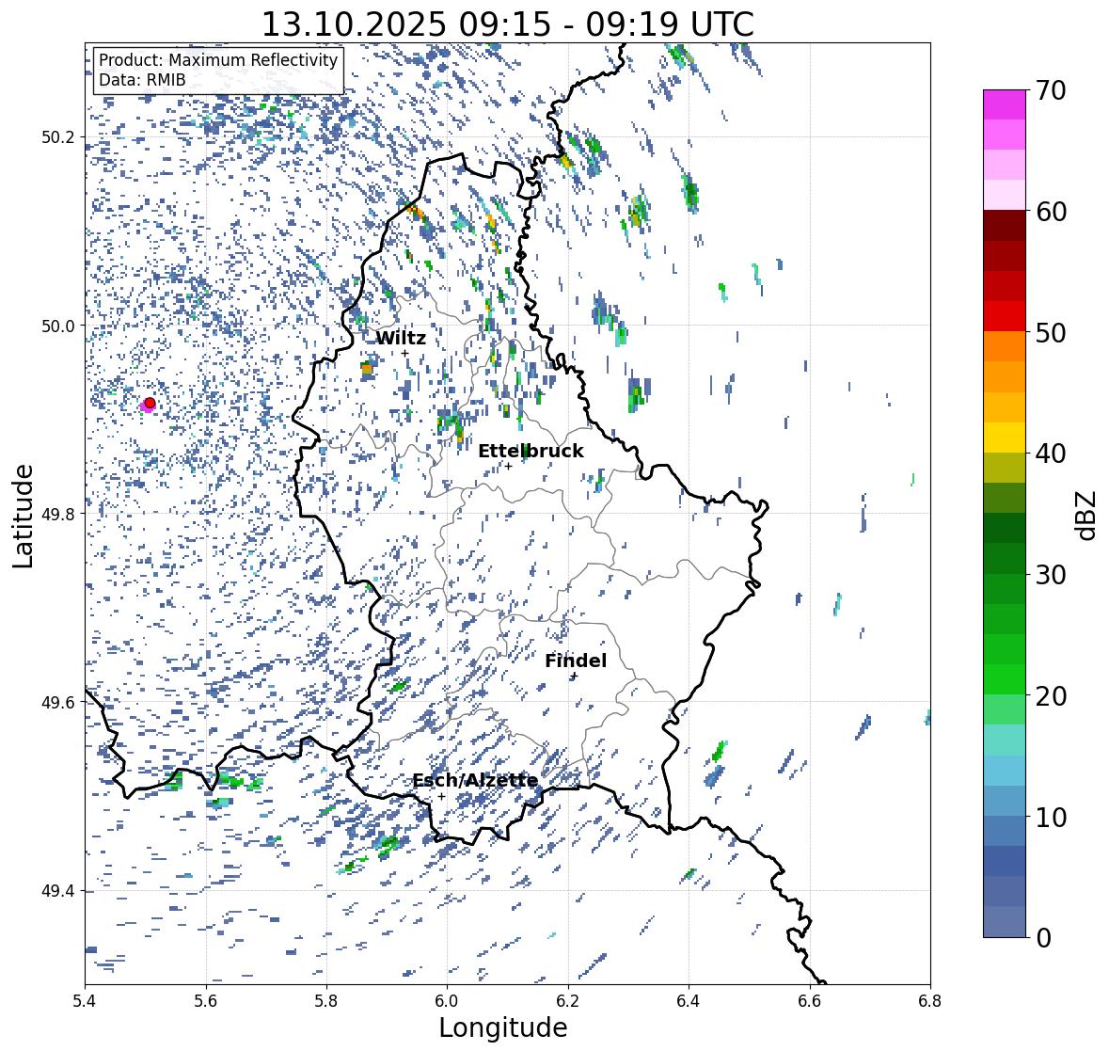Screen dimensions: 1109x1051
Task: Click the plus marker below Esch/Alzette label
Action: [441, 796]
